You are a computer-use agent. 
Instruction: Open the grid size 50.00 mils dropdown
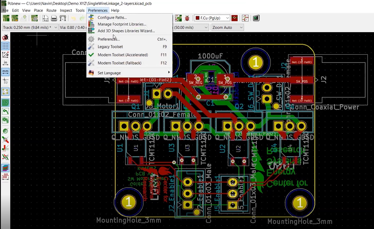pos(191,27)
